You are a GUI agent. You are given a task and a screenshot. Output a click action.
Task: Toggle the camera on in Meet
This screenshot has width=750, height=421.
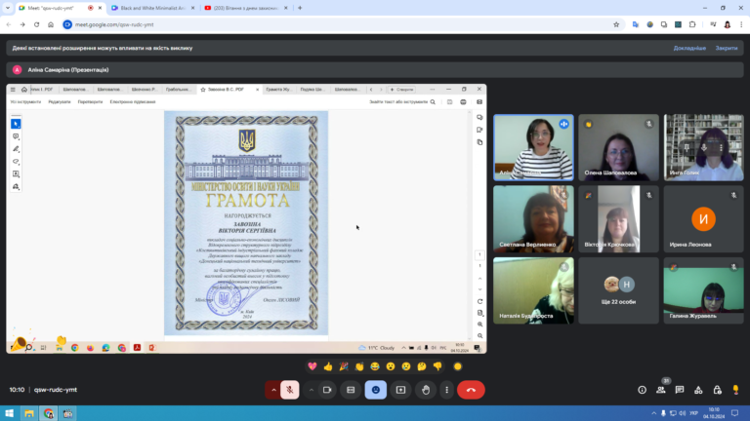327,390
